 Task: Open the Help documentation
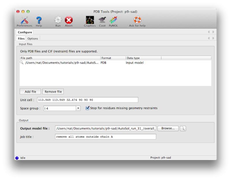point(38,20)
